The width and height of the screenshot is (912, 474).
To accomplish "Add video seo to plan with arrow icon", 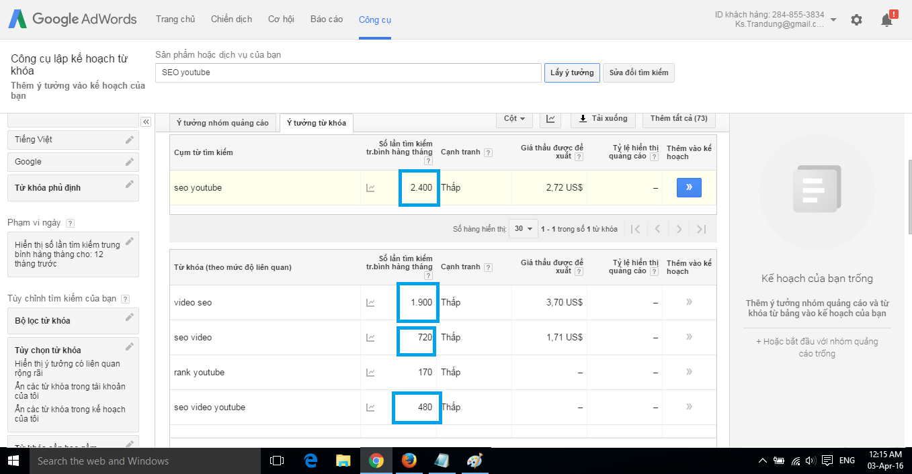I will point(689,302).
